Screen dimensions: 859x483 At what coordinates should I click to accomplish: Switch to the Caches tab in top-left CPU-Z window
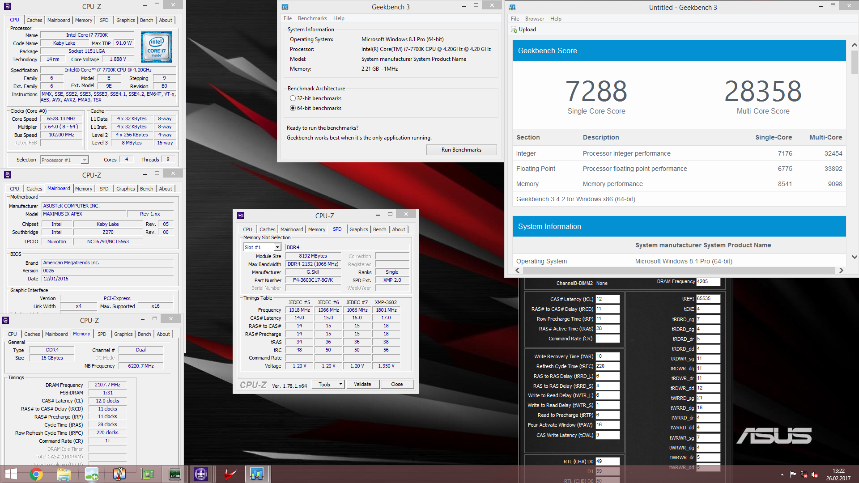point(34,20)
